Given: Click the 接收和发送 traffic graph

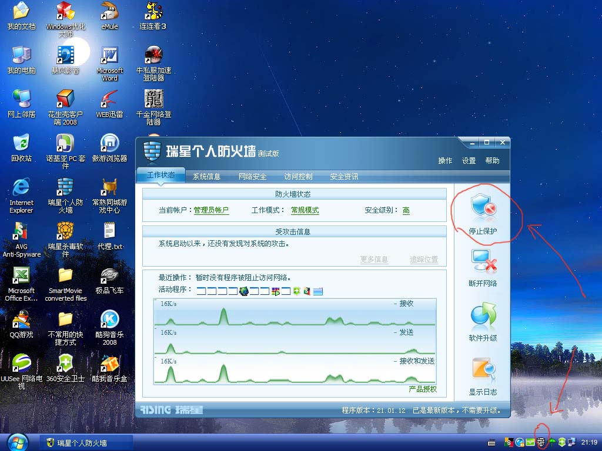Looking at the screenshot, I should (x=295, y=370).
